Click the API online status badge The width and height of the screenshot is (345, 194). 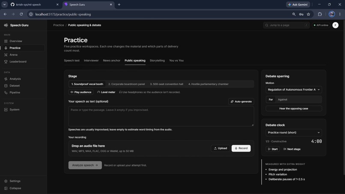[x=321, y=25]
